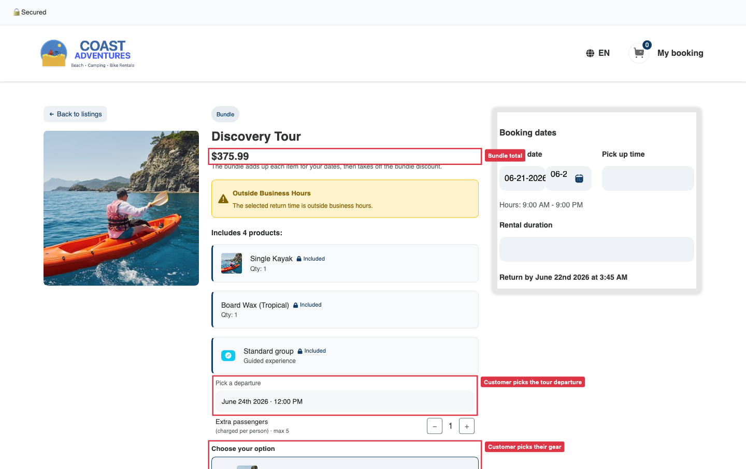Click the Bundle tag badge
The image size is (746, 469).
(x=225, y=114)
